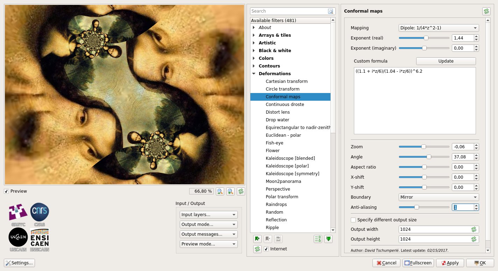Click the update filters refresh icon beside Internet
This screenshot has width=498, height=271.
(257, 249)
